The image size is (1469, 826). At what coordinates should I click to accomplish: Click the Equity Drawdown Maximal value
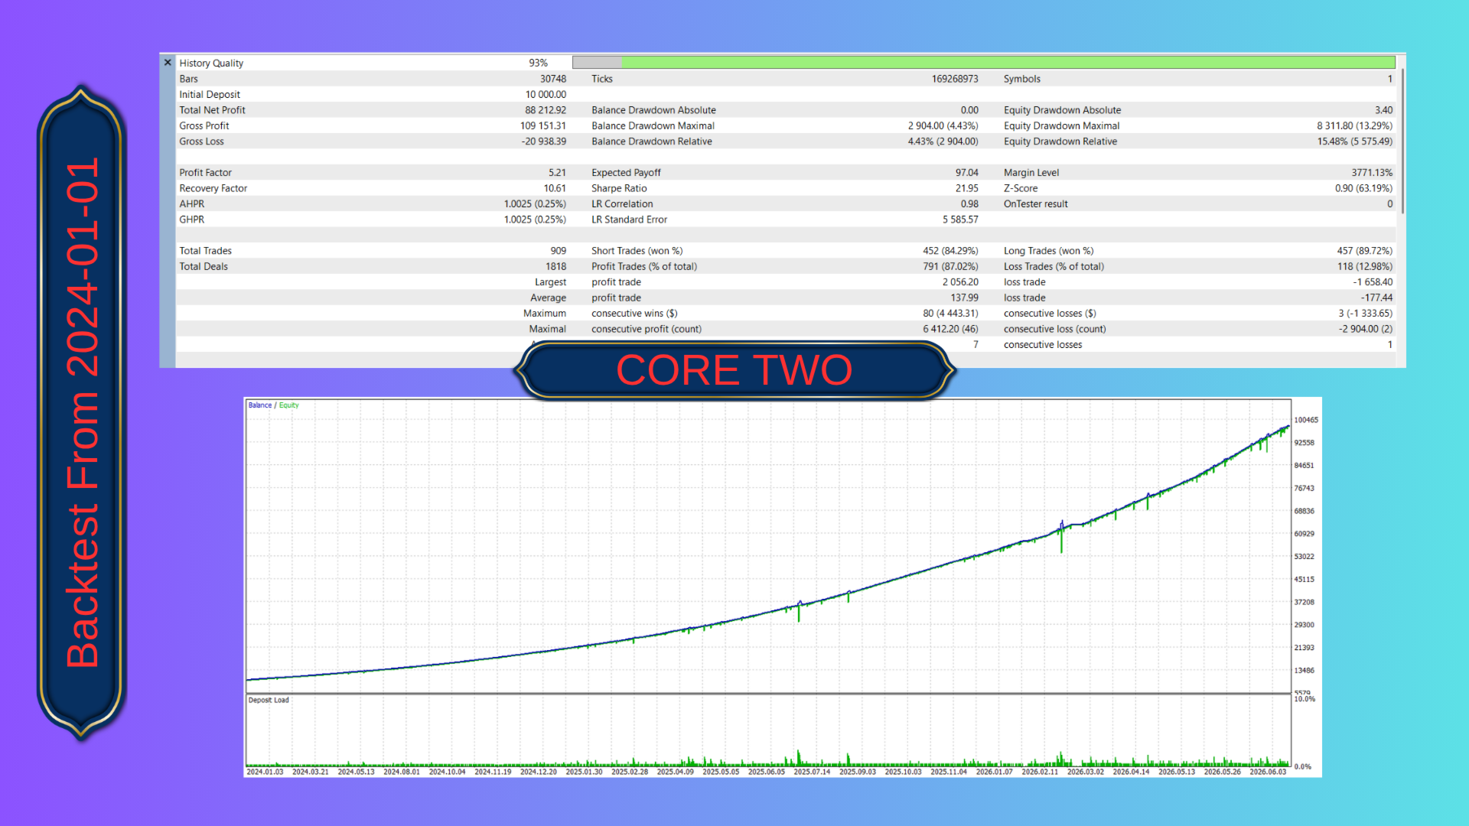tap(1354, 126)
